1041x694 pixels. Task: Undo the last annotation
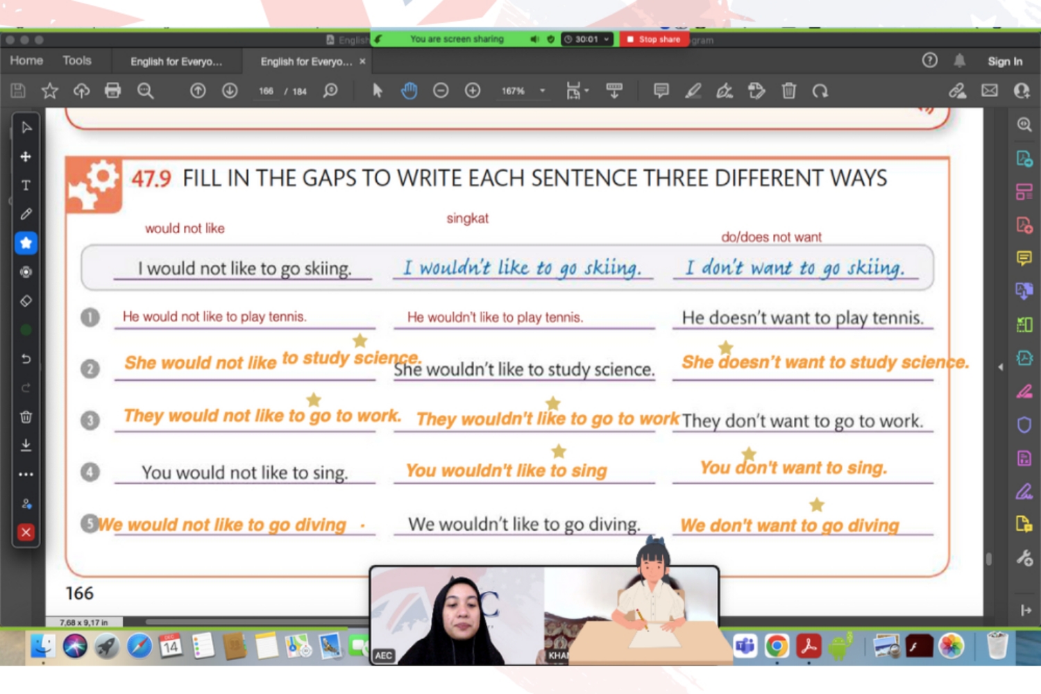click(26, 359)
